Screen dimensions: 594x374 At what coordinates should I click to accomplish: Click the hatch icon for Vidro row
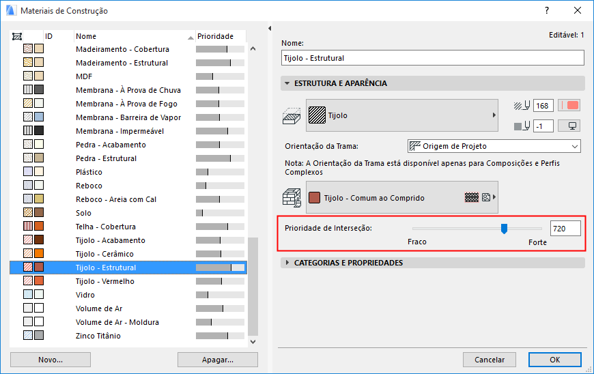pyautogui.click(x=28, y=294)
